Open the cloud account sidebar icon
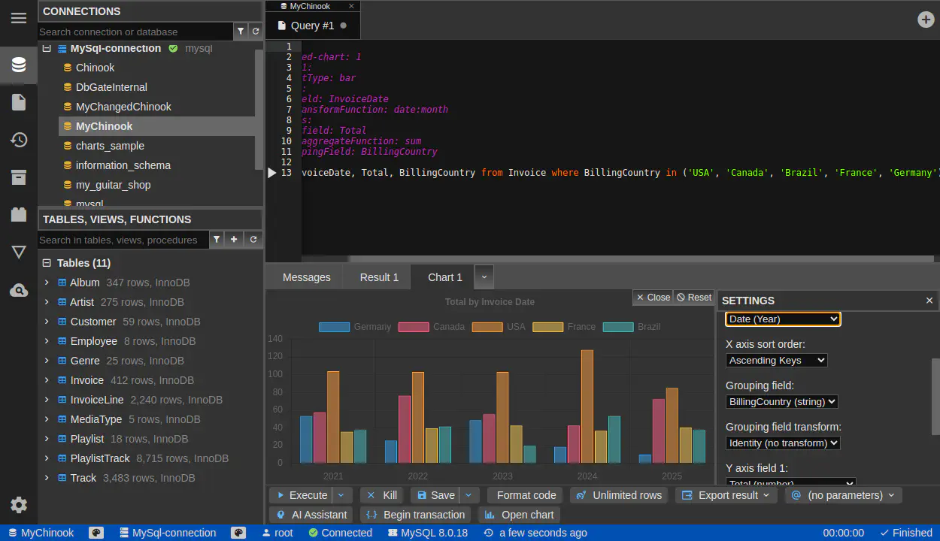 19,290
